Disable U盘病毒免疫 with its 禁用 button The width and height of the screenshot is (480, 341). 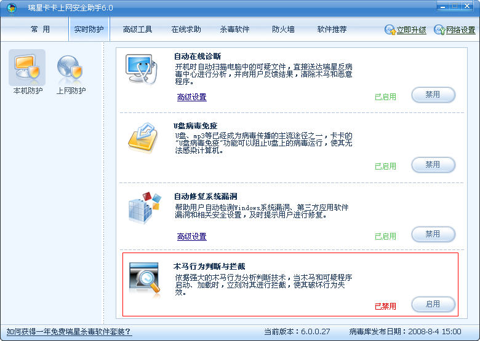(x=433, y=165)
